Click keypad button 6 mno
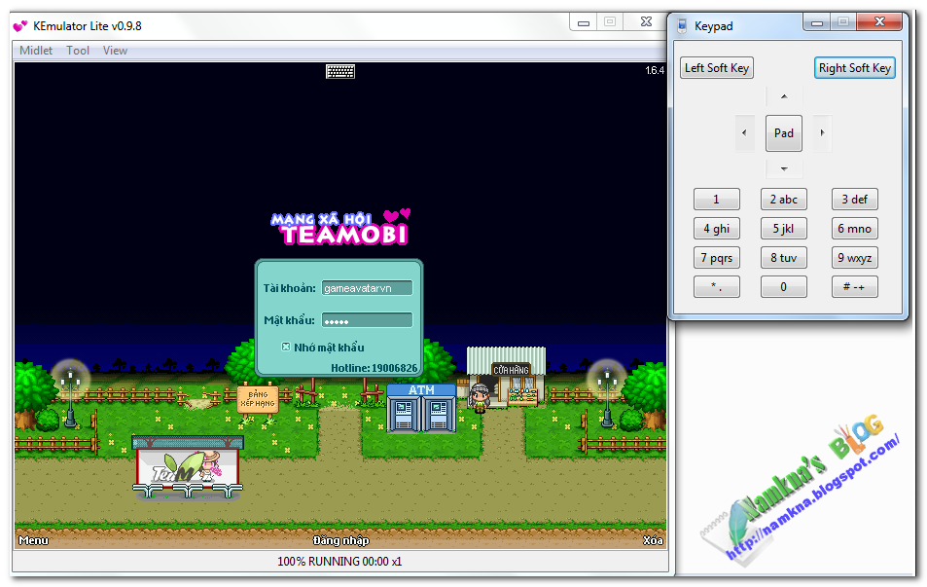Screen dimensions: 927x587 [x=855, y=229]
